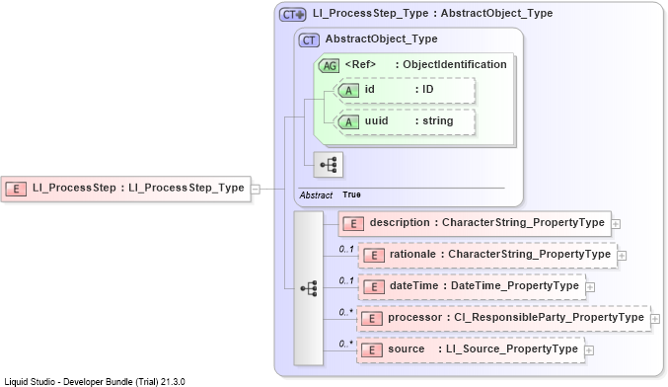668x387 pixels.
Task: Click the E icon of description element
Action: click(x=353, y=224)
